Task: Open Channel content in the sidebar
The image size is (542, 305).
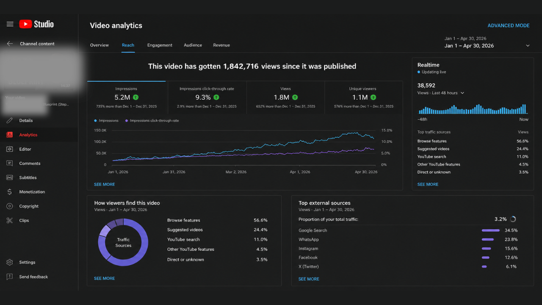Action: click(x=37, y=44)
